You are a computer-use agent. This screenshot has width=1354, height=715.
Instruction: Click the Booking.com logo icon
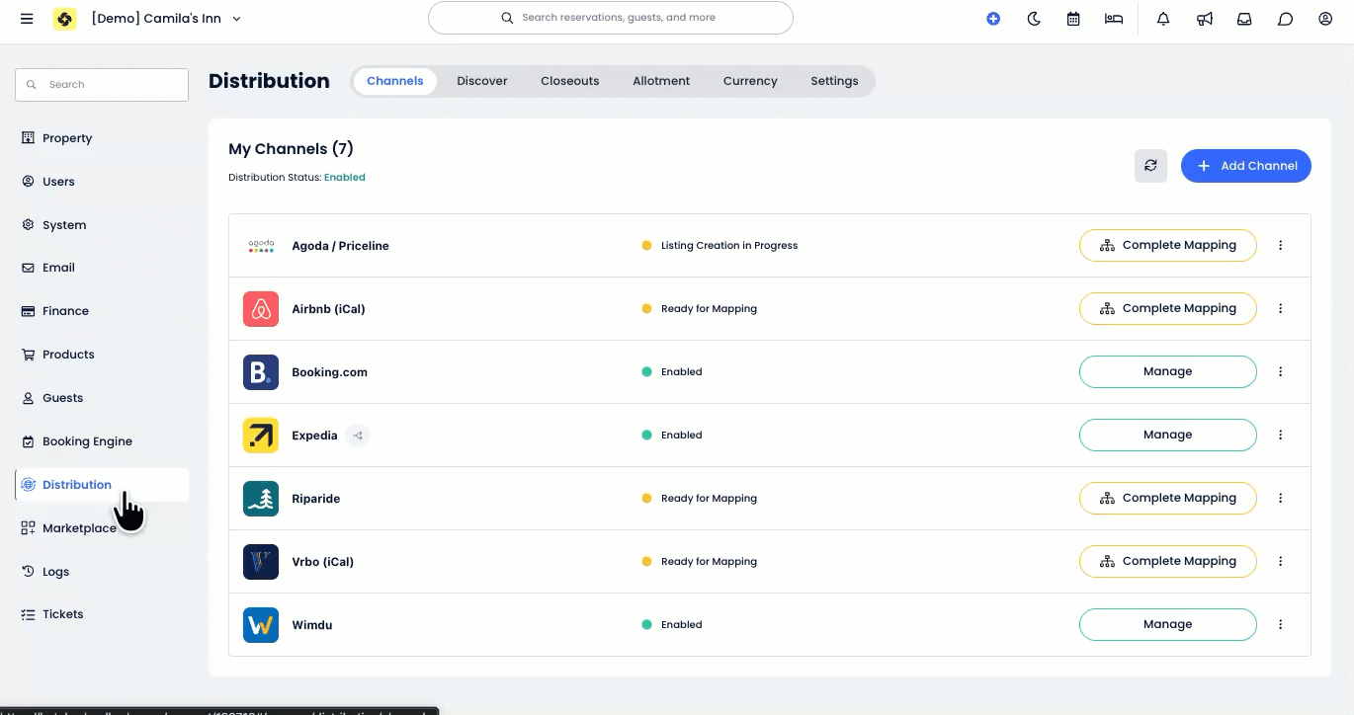point(261,371)
